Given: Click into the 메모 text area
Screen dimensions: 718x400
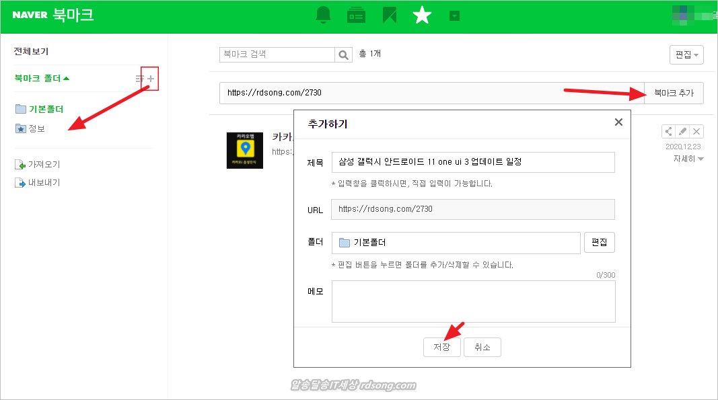Looking at the screenshot, I should 473,301.
